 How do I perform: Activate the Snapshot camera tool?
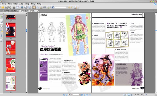coord(45,7)
